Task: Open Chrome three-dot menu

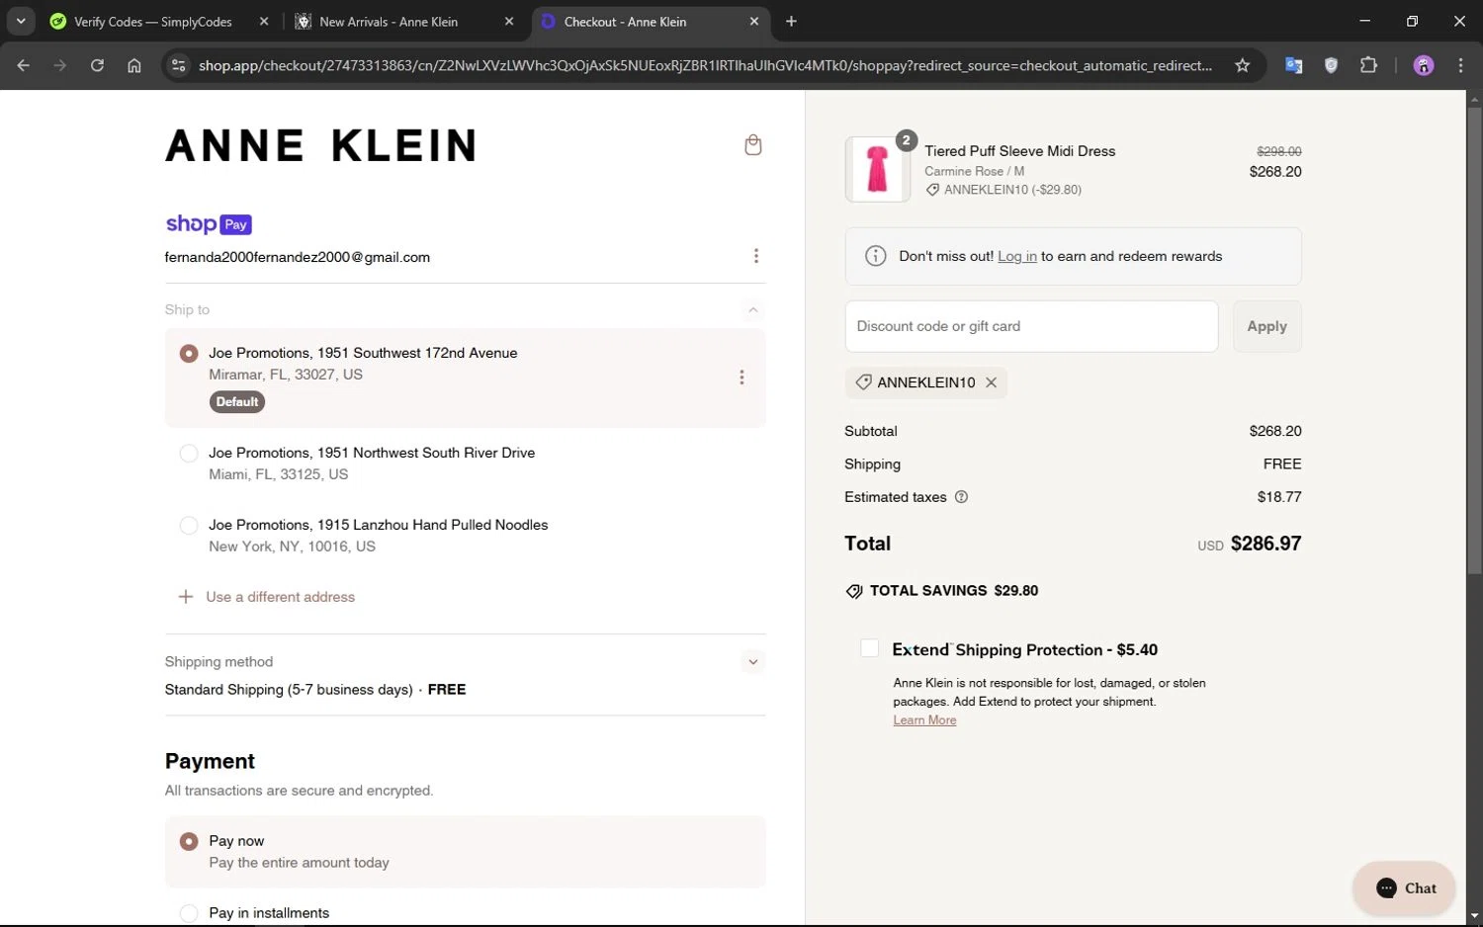Action: 1460,65
